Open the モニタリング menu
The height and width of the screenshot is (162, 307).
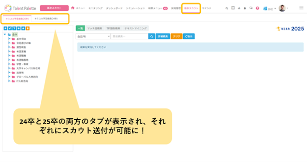point(95,8)
